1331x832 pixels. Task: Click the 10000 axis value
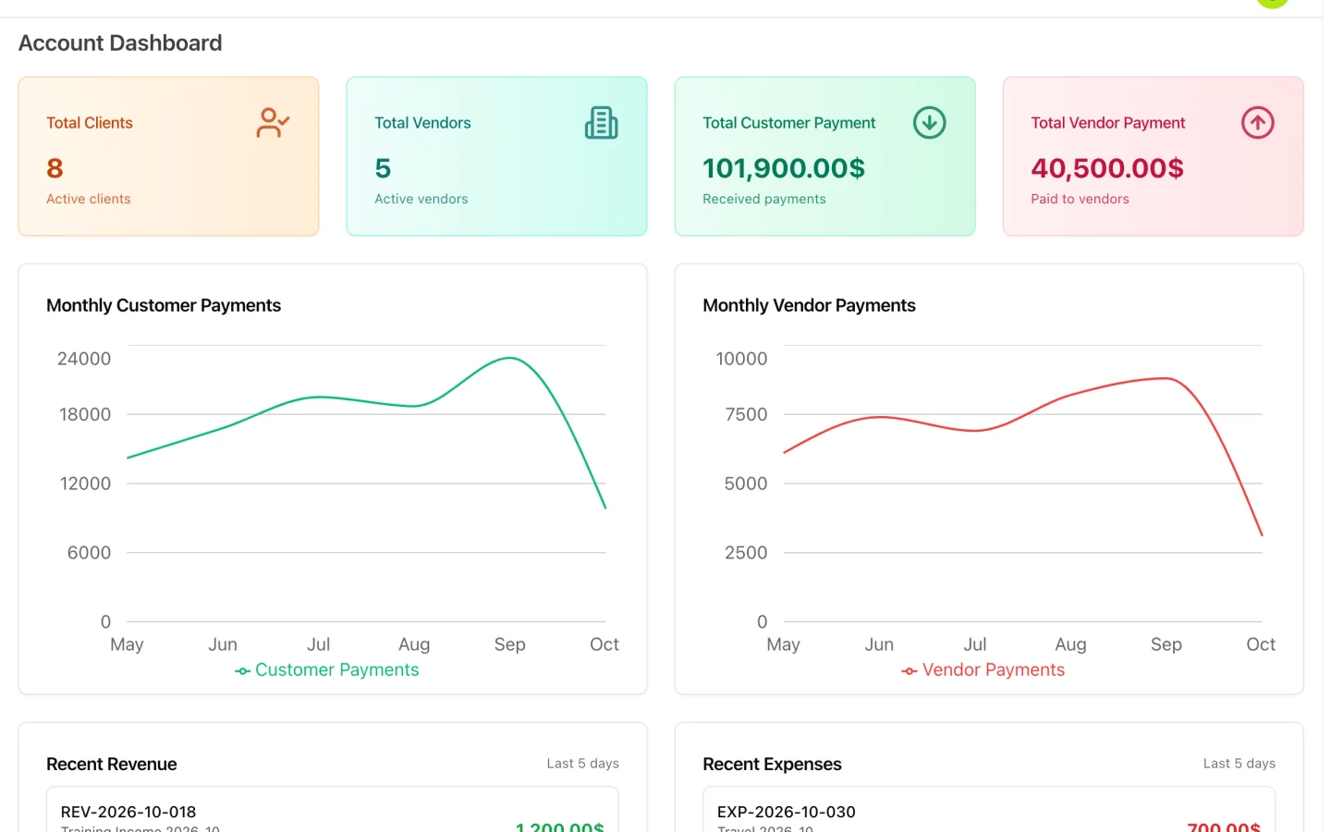point(741,359)
